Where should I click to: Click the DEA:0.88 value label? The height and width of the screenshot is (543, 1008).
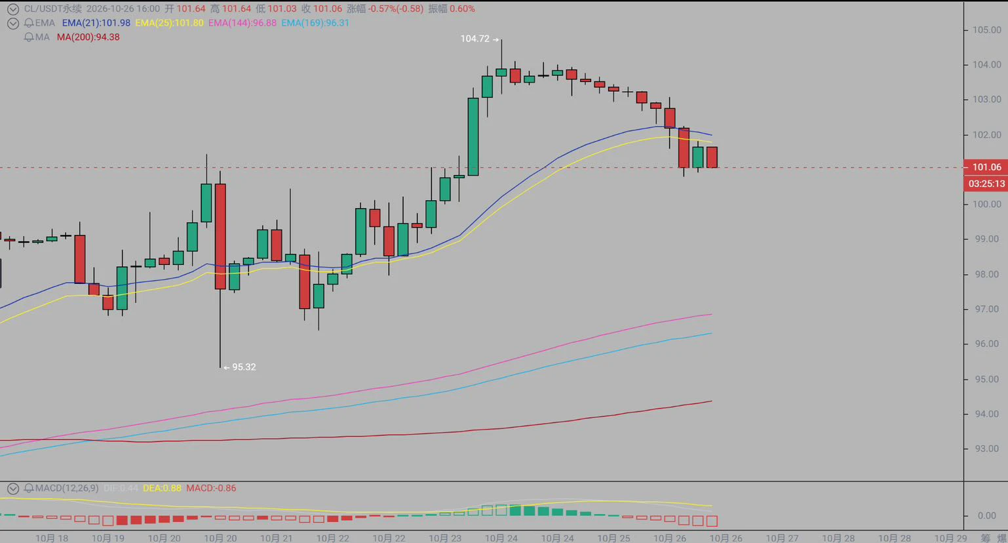click(x=162, y=489)
